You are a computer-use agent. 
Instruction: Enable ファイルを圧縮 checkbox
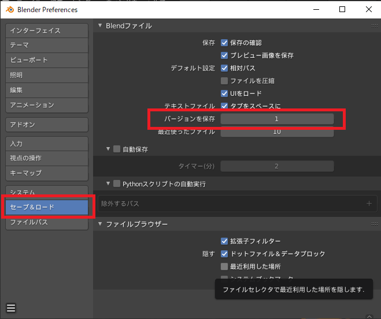(x=224, y=81)
